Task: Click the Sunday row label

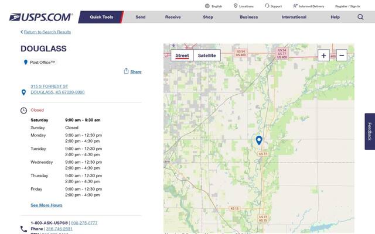Action: tap(37, 128)
